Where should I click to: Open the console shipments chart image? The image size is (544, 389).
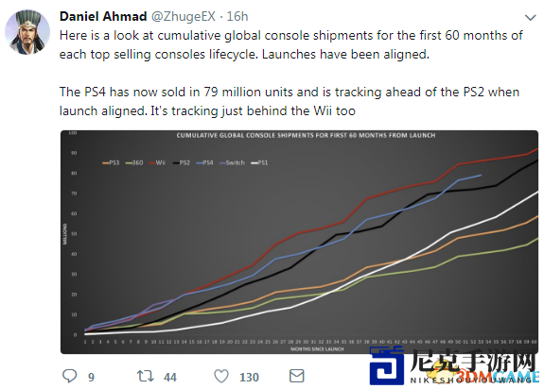[x=299, y=242]
